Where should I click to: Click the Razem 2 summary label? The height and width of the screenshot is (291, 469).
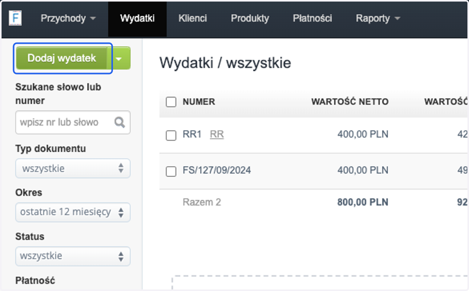tap(202, 202)
